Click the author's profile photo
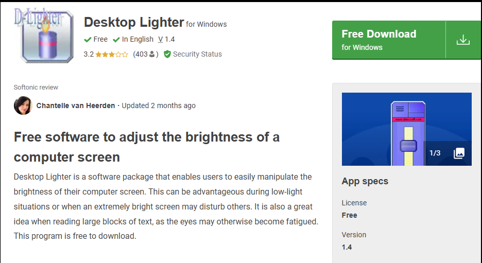Viewport: 482px width, 263px height. pos(23,106)
